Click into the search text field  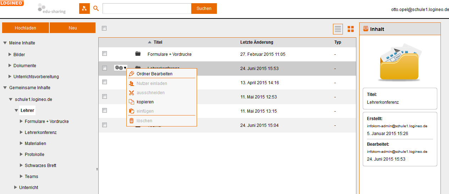tap(147, 9)
